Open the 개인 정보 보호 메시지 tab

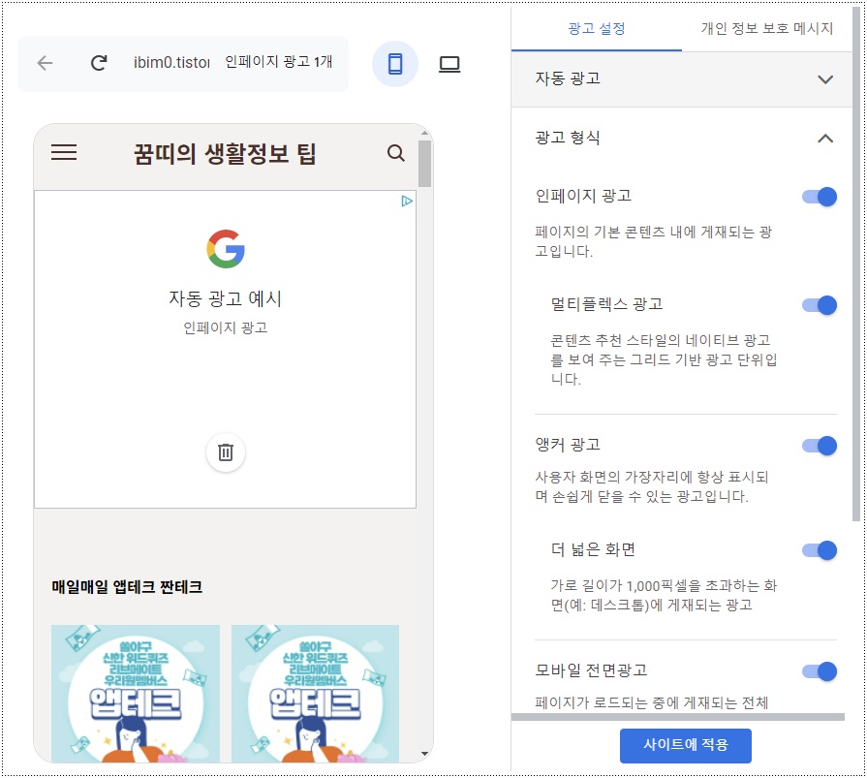pos(767,28)
